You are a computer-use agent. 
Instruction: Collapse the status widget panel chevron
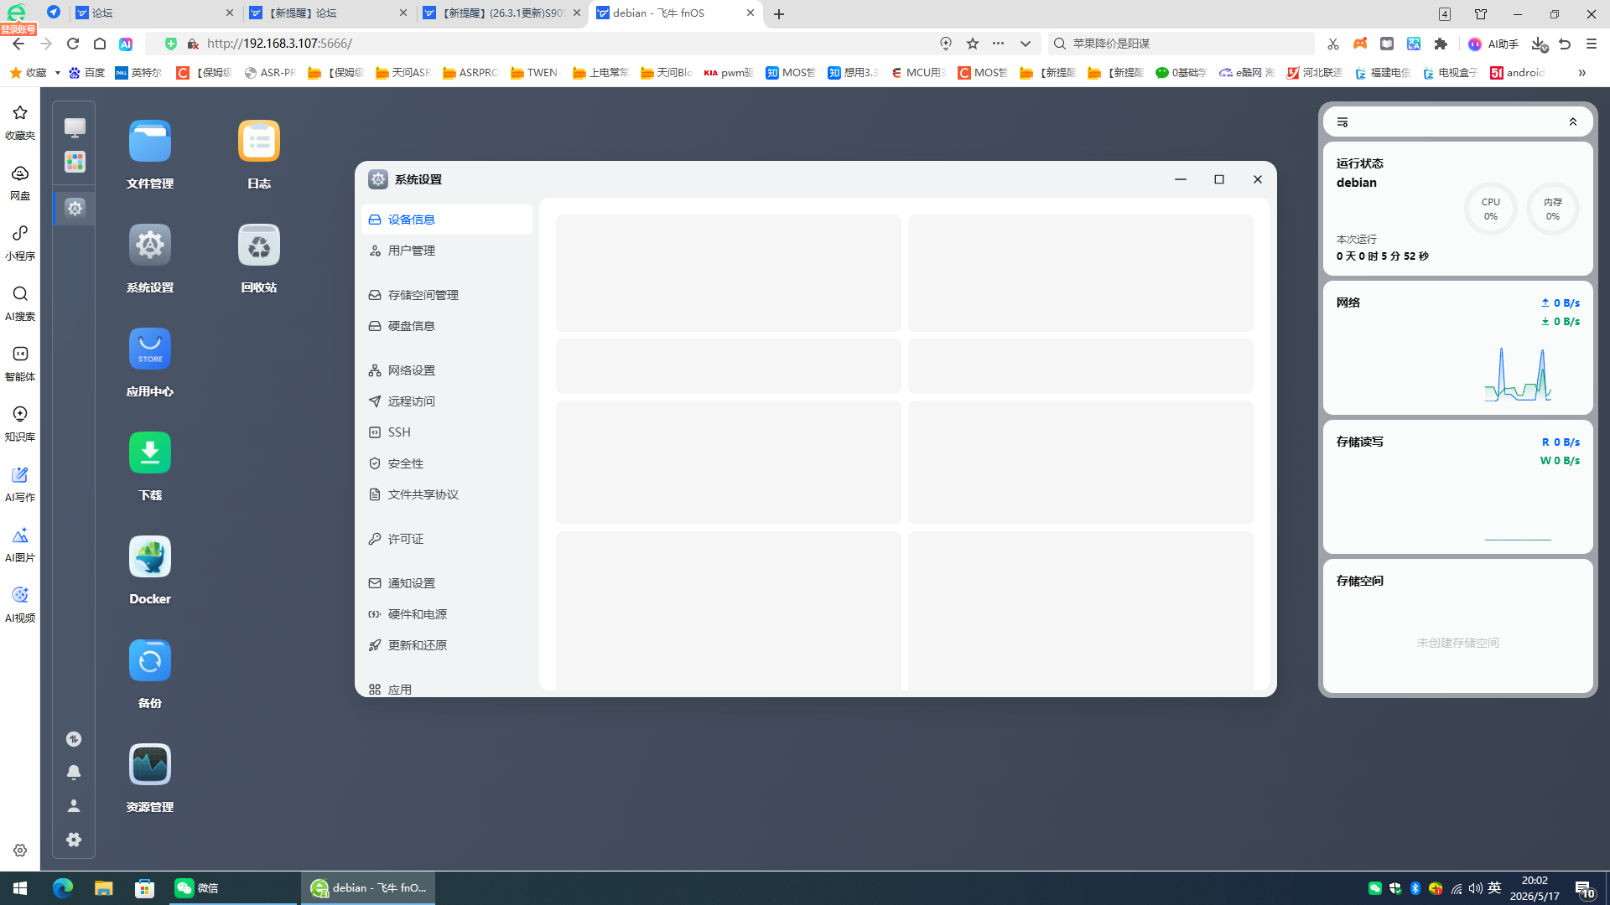(1573, 122)
